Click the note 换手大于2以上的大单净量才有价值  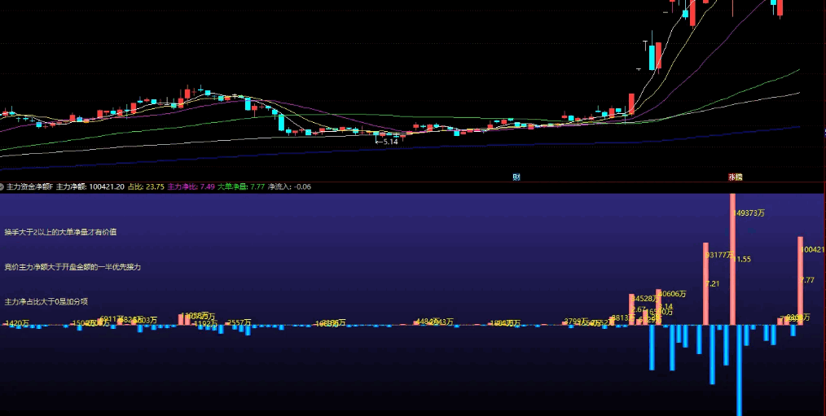pyautogui.click(x=60, y=232)
